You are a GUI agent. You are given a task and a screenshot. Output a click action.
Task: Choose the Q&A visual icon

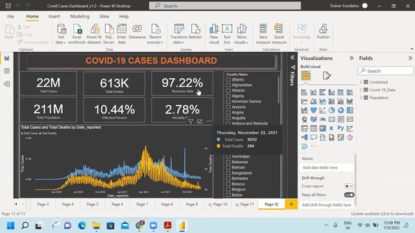click(x=314, y=137)
